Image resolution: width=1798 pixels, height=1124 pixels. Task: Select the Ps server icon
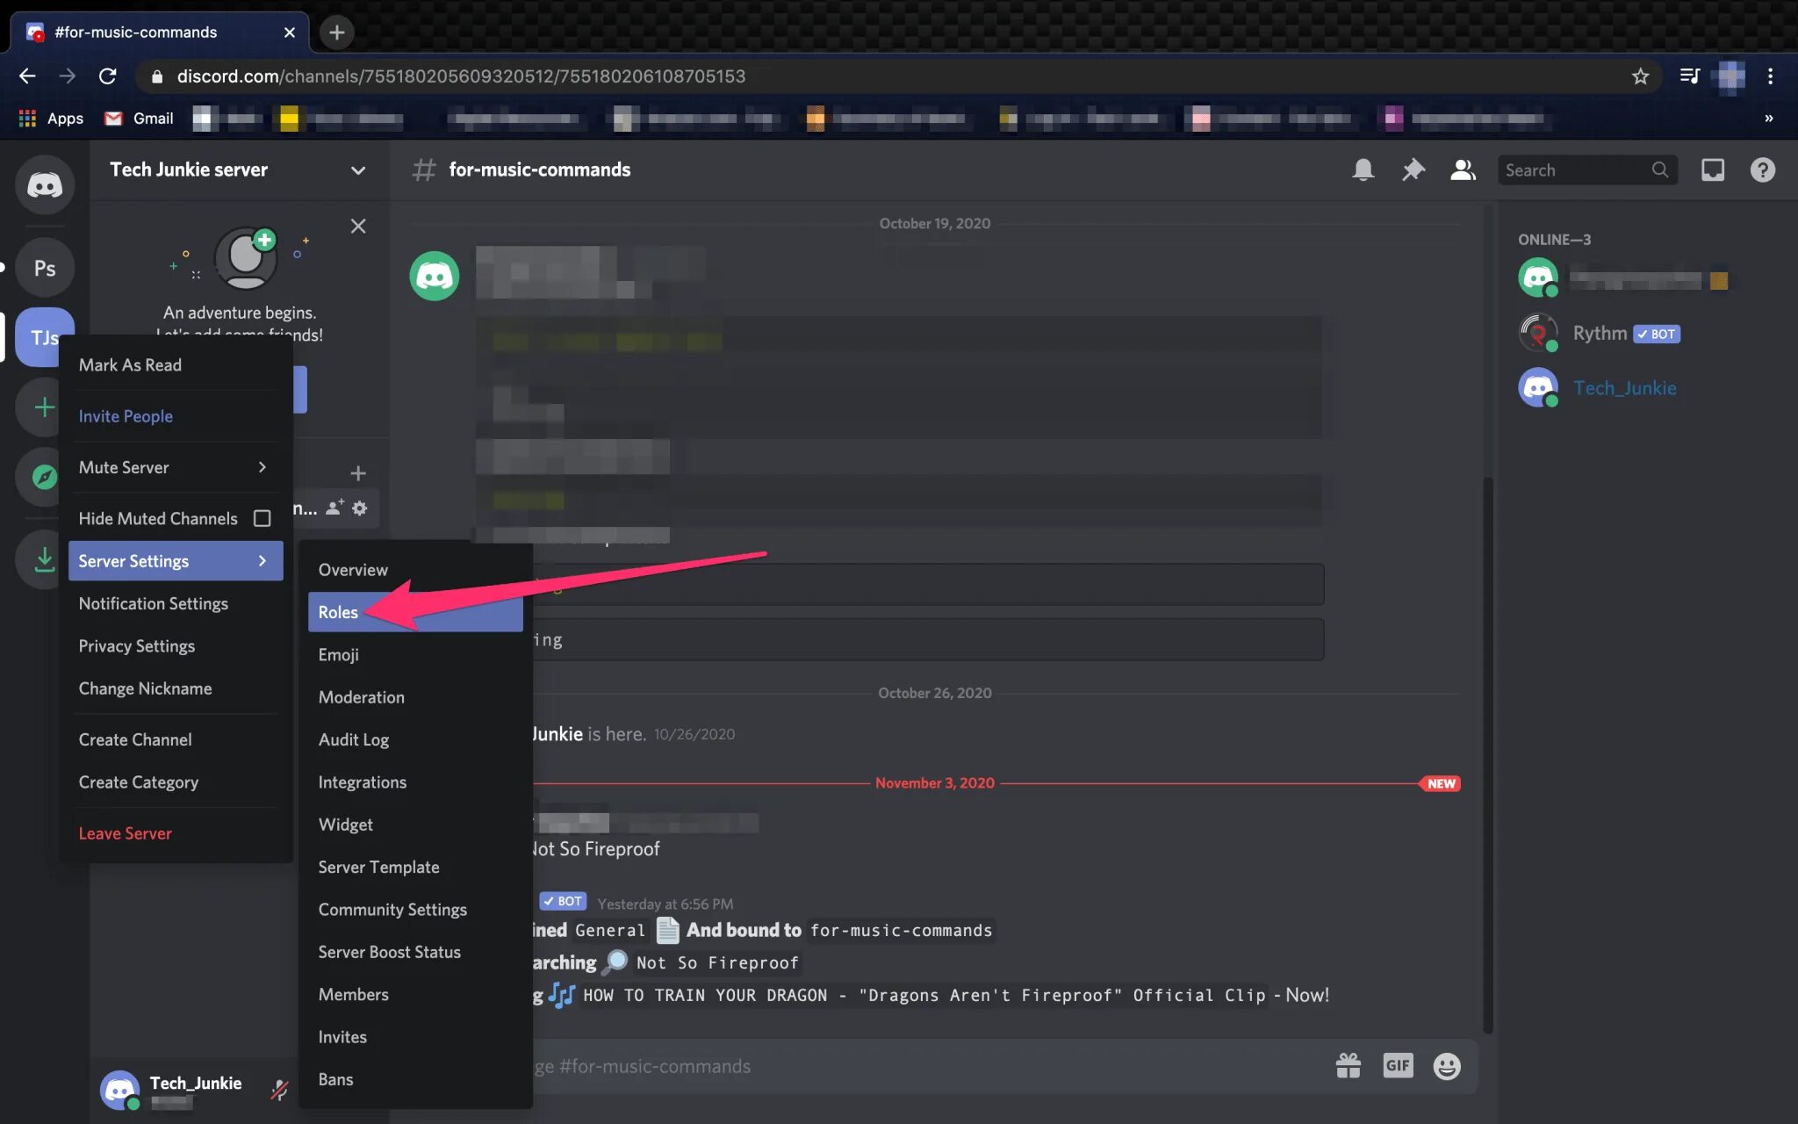point(45,268)
